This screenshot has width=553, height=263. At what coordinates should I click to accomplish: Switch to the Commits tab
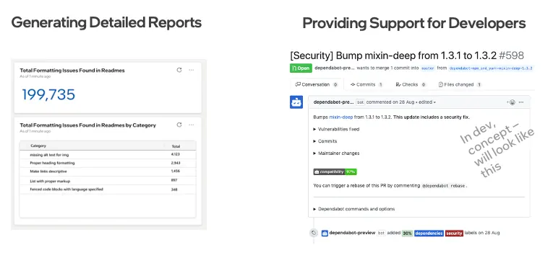pyautogui.click(x=366, y=84)
